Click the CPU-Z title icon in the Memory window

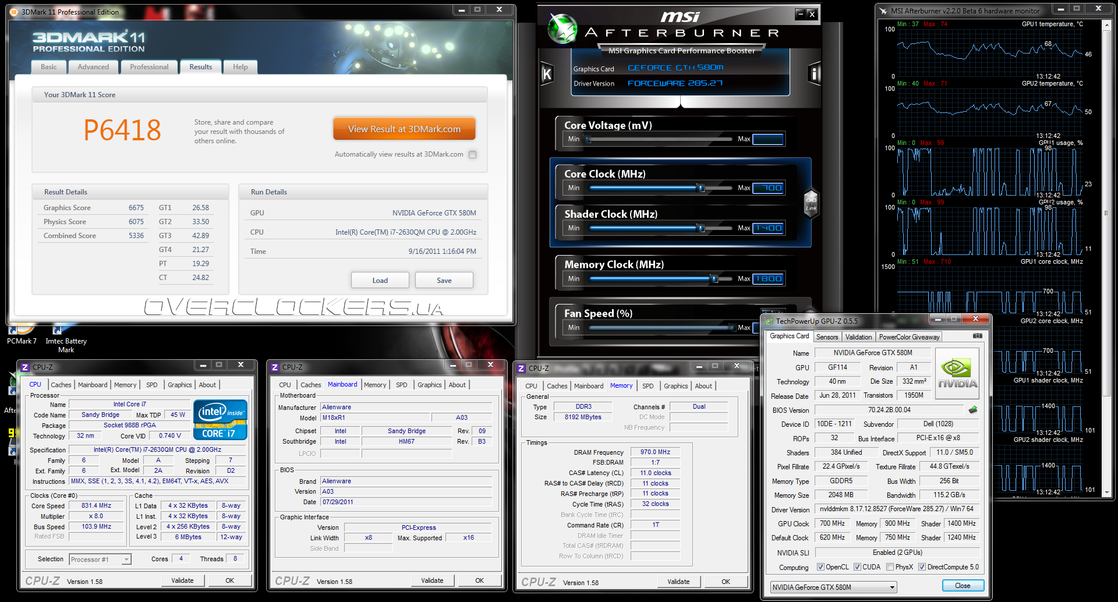(x=521, y=369)
